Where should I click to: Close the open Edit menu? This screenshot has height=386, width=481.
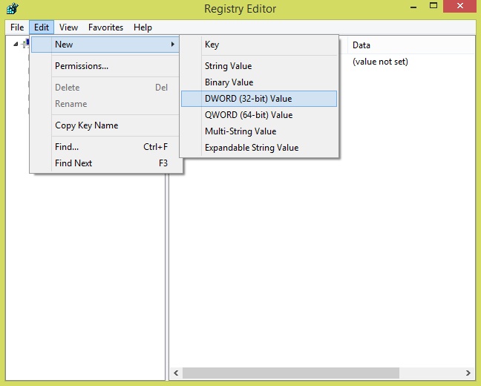[42, 27]
